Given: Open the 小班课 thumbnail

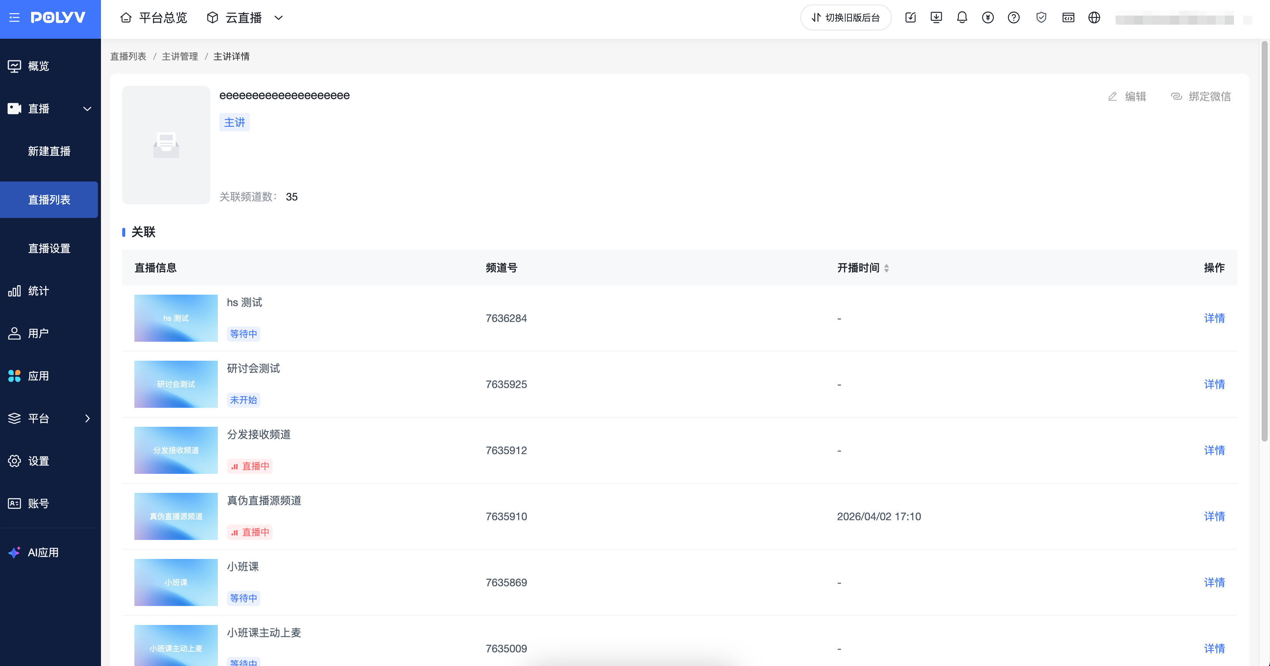Looking at the screenshot, I should [x=176, y=582].
